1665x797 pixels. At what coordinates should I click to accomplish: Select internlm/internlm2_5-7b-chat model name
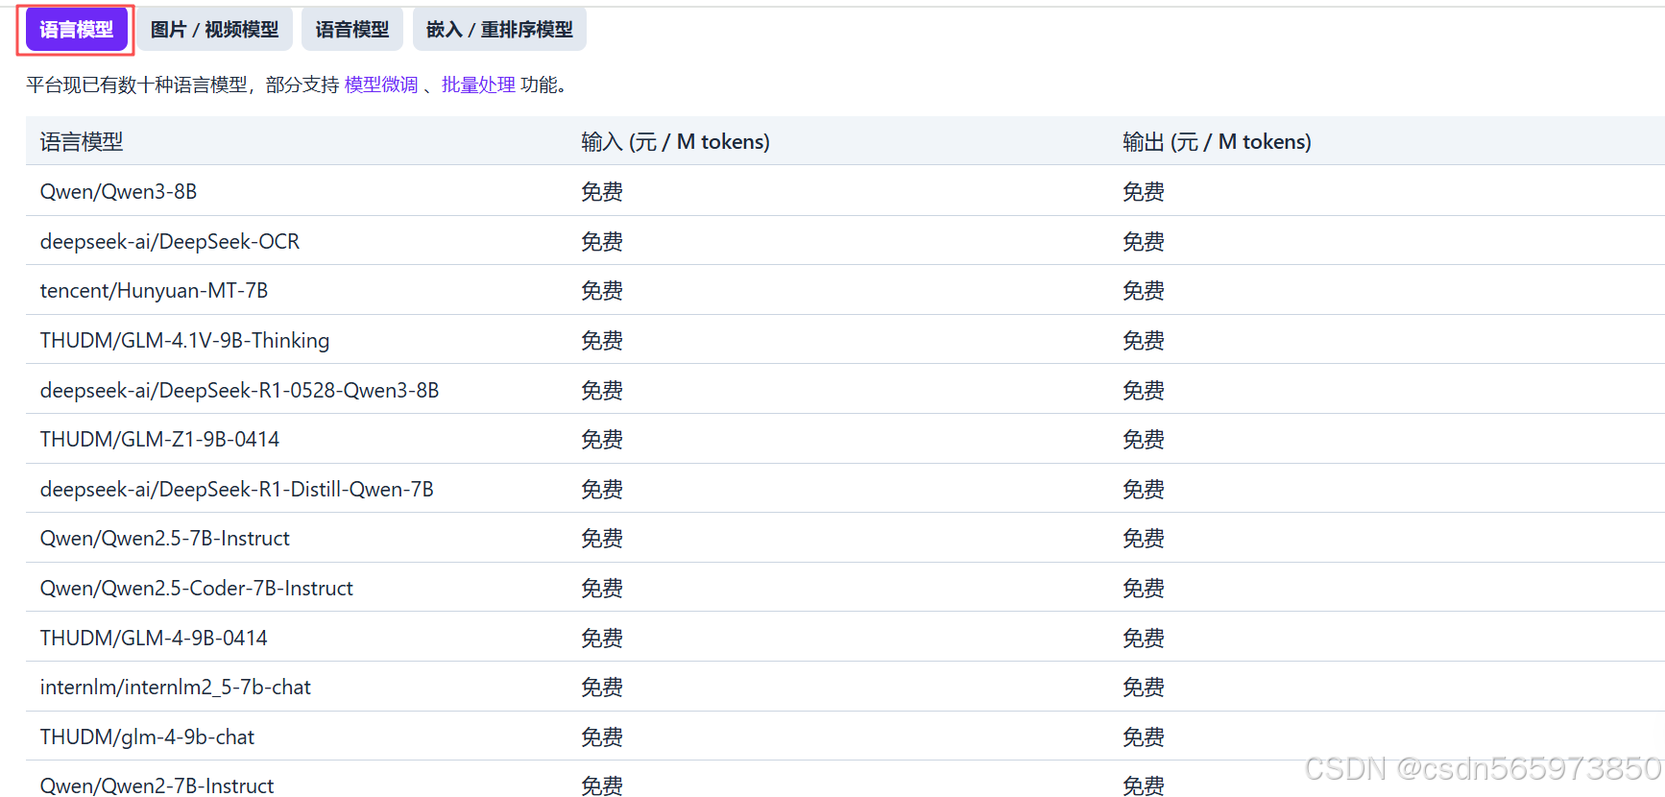(176, 687)
